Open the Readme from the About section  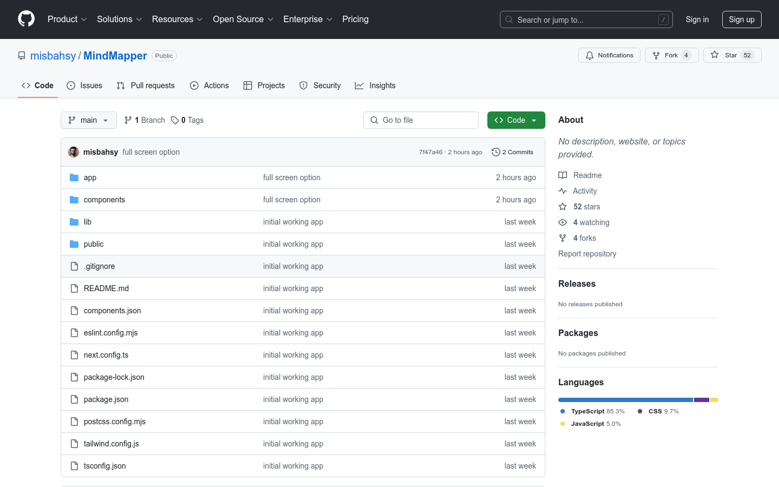click(x=587, y=175)
